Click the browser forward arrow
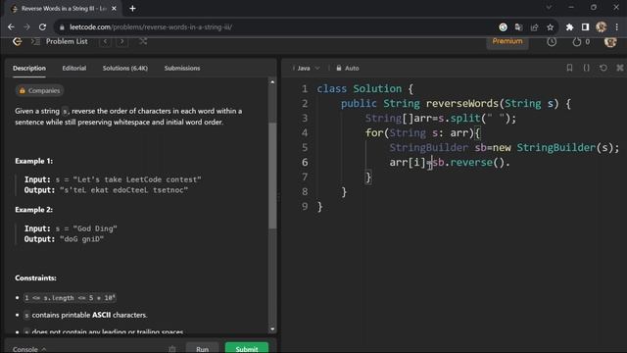 [26, 27]
